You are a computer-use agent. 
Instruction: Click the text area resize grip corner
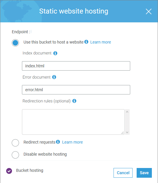(x=122, y=133)
